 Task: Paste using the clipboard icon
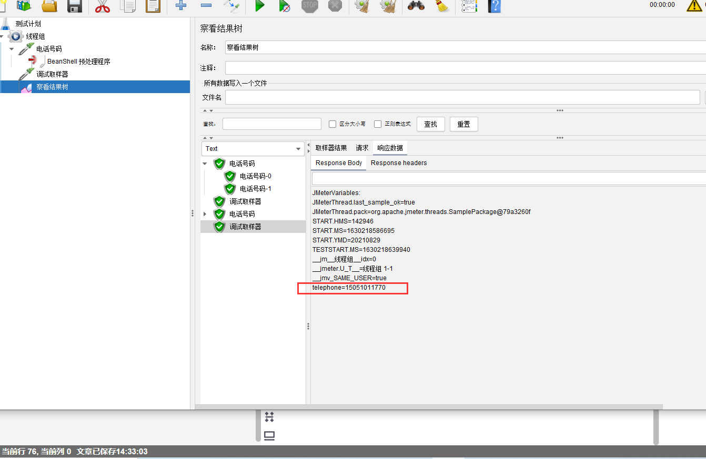pos(153,6)
